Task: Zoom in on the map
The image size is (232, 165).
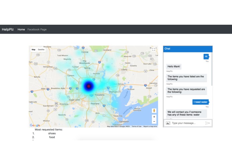Action: [x=154, y=117]
